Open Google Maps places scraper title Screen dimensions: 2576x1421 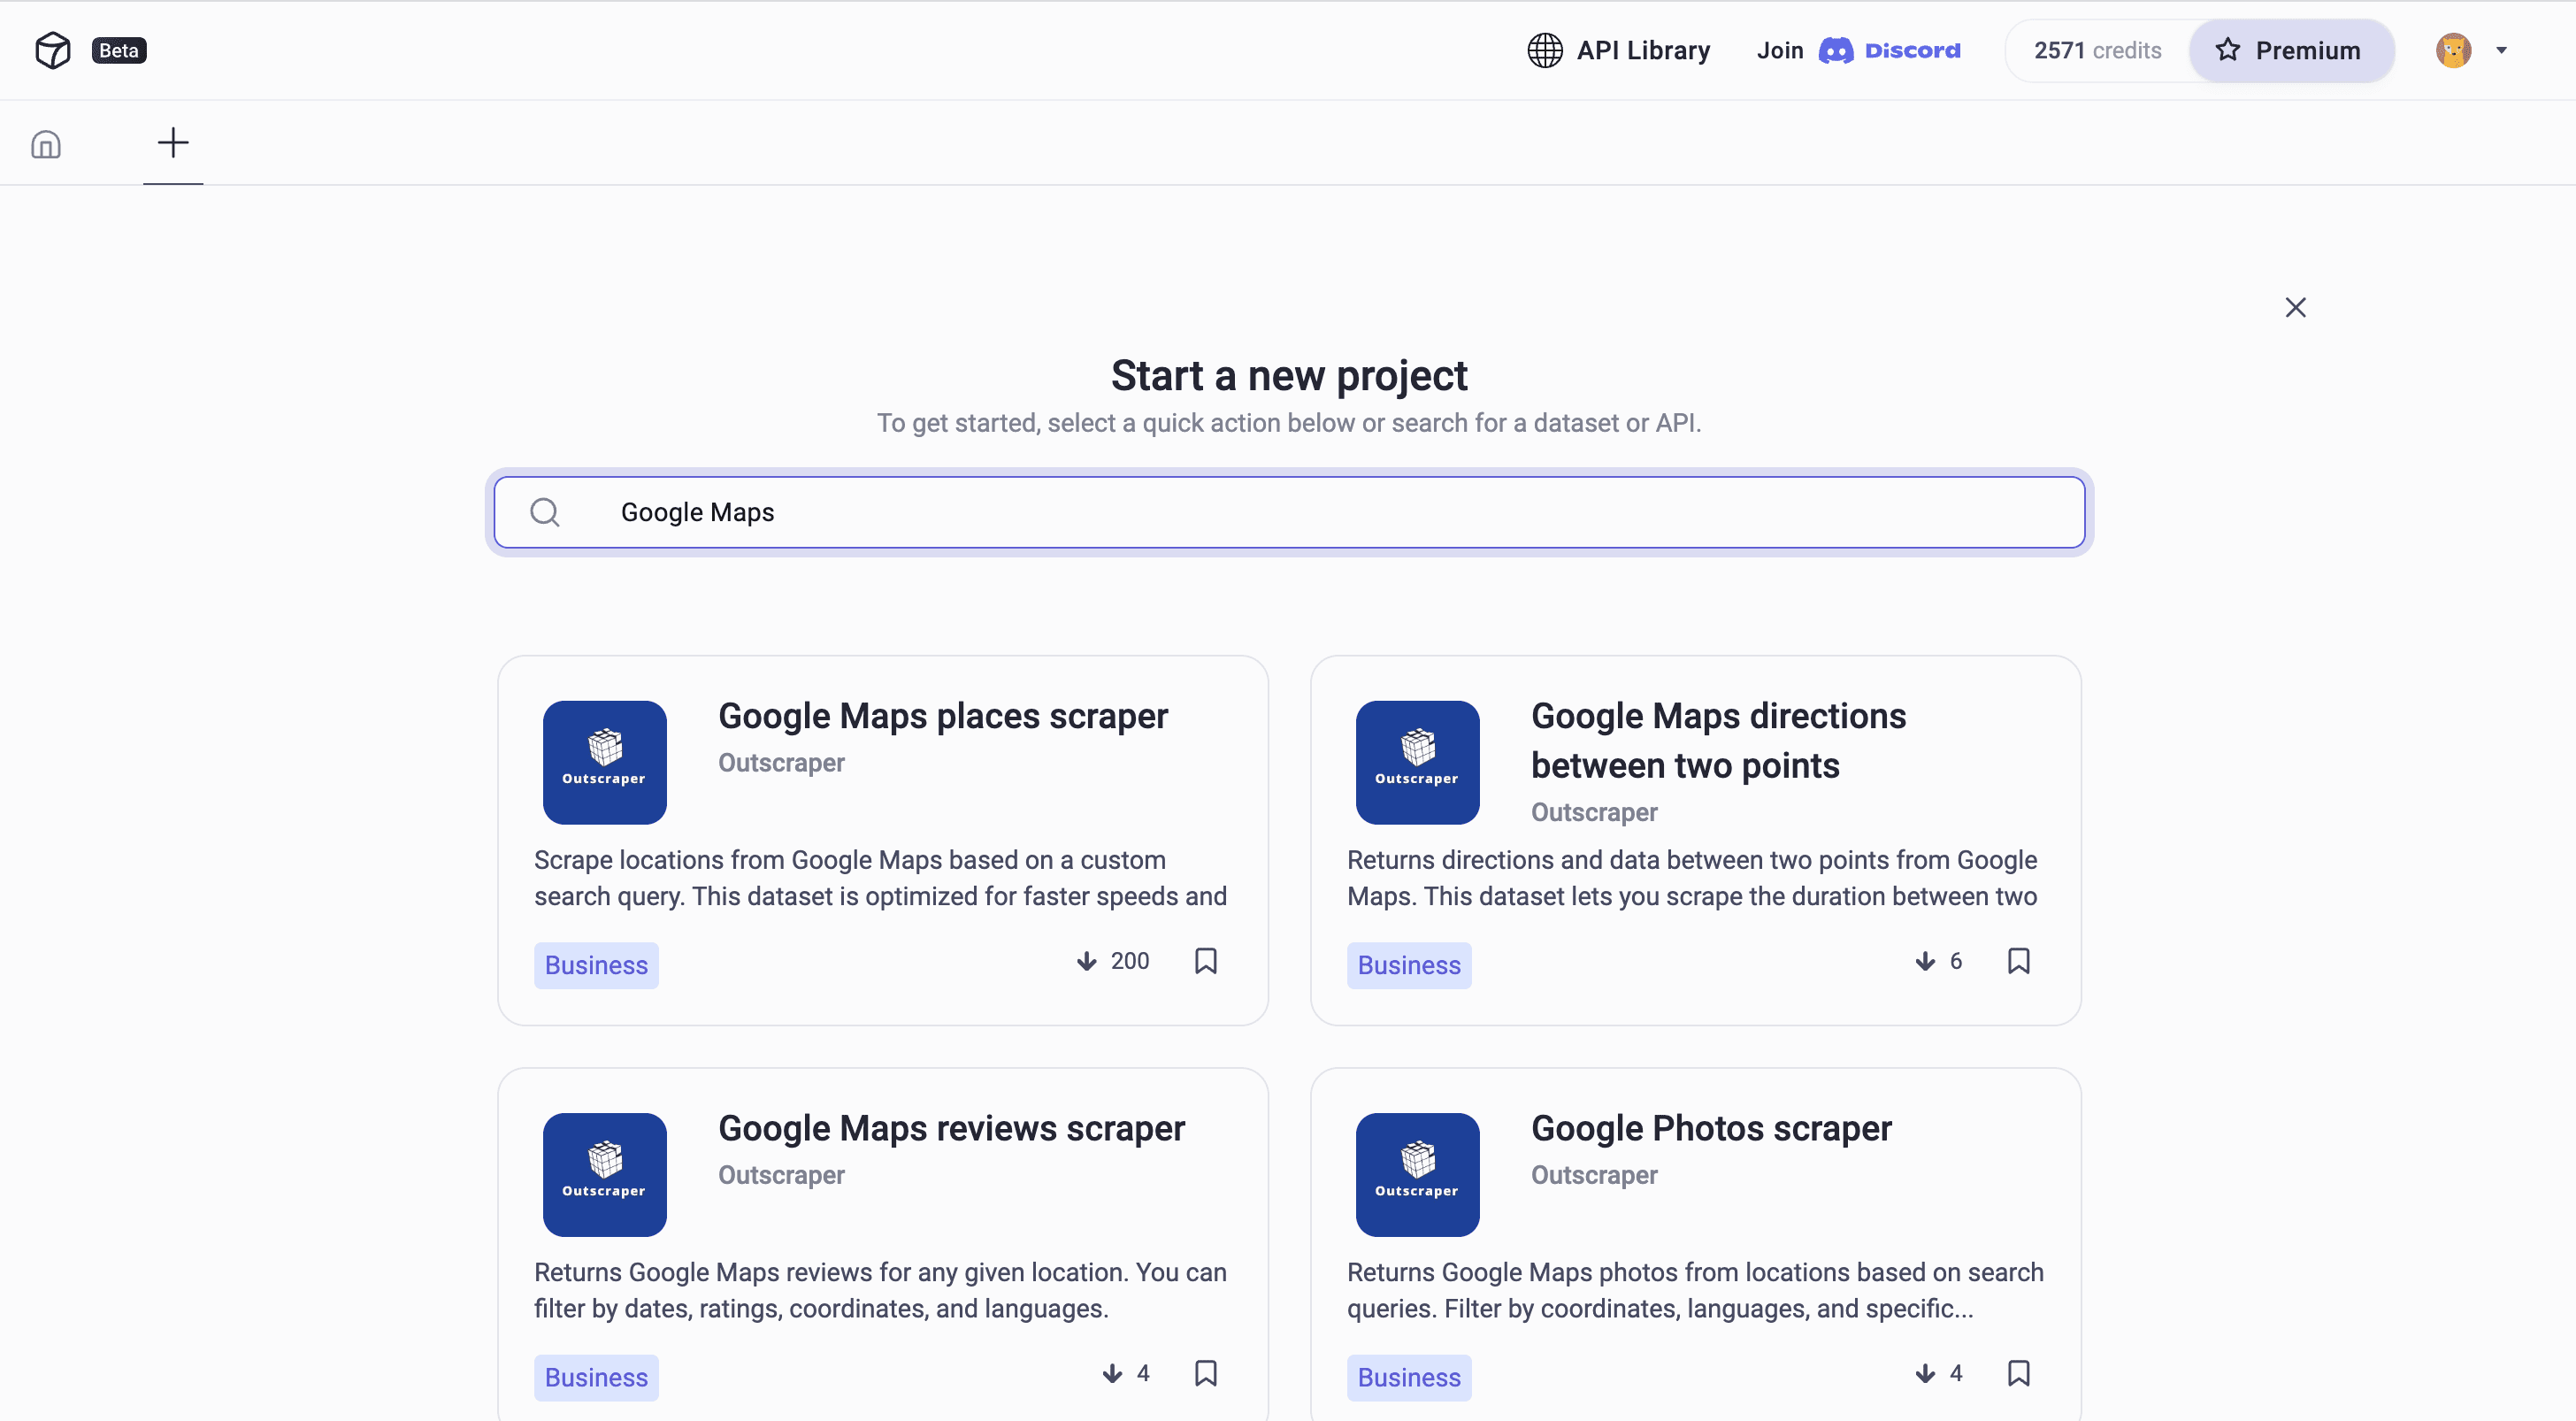coord(942,716)
